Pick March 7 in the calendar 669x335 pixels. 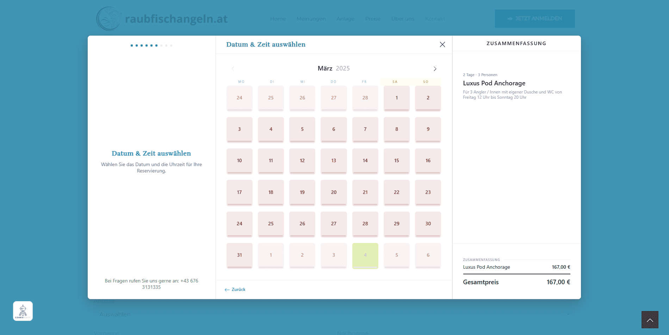point(365,130)
